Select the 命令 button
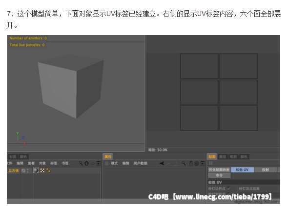 click(x=219, y=175)
